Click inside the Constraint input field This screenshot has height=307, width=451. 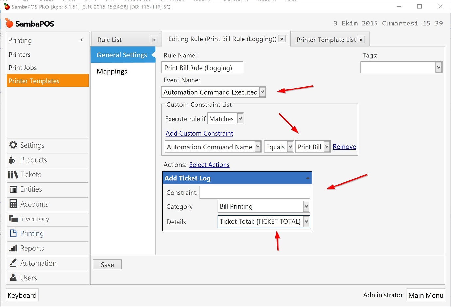pos(255,192)
